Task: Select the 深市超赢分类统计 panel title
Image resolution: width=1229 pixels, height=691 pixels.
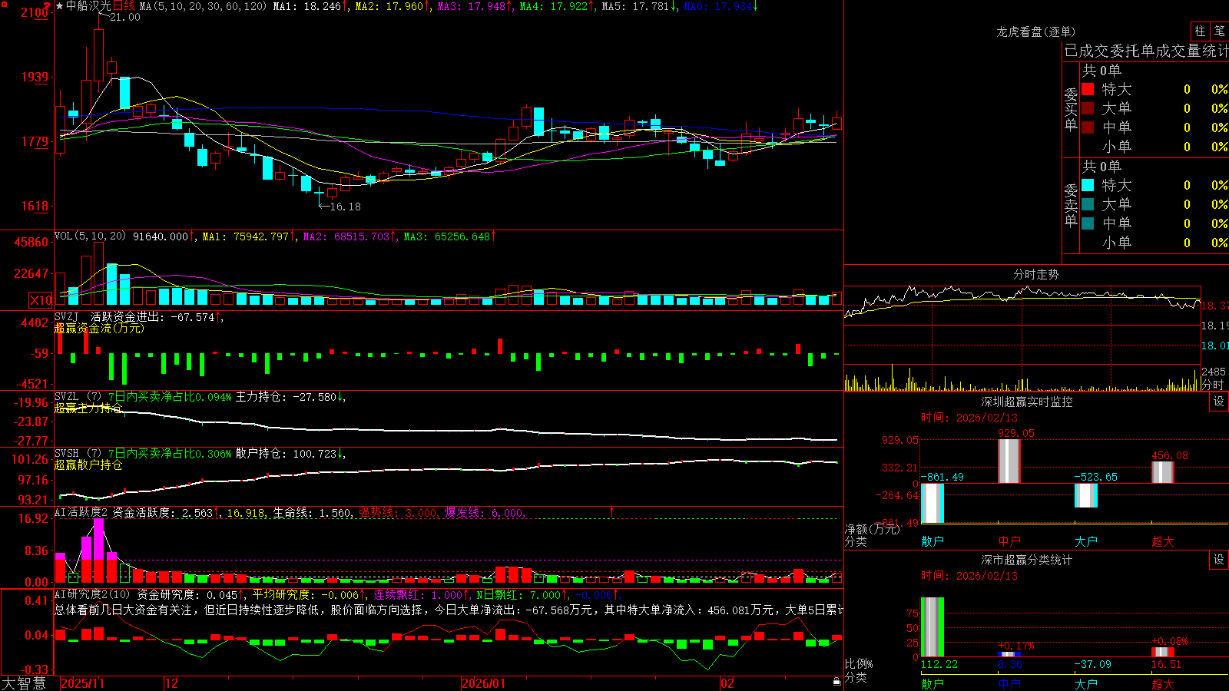Action: 1027,560
